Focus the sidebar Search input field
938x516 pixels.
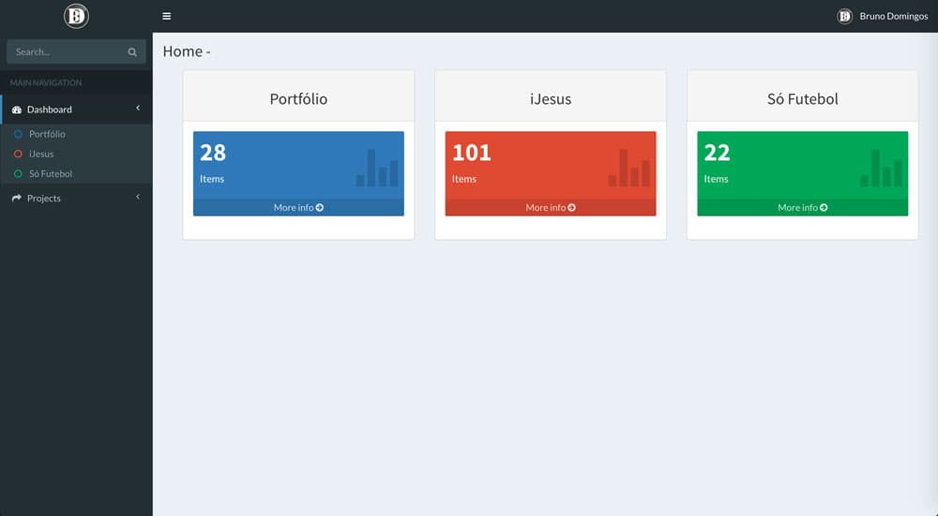[66, 52]
